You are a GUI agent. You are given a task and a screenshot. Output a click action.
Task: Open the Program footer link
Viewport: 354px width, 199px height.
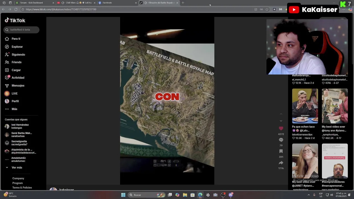17,183
